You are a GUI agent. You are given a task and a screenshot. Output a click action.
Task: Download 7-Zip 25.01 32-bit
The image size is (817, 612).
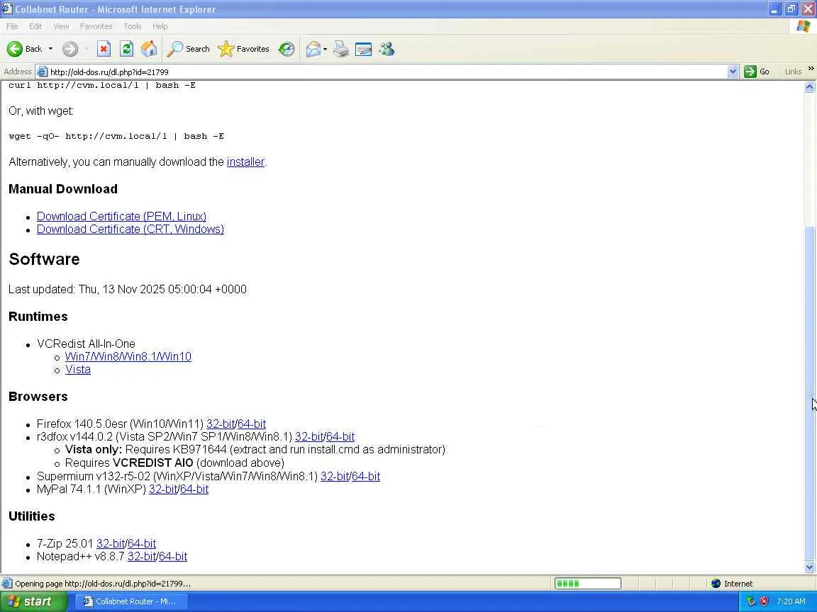[x=111, y=544]
